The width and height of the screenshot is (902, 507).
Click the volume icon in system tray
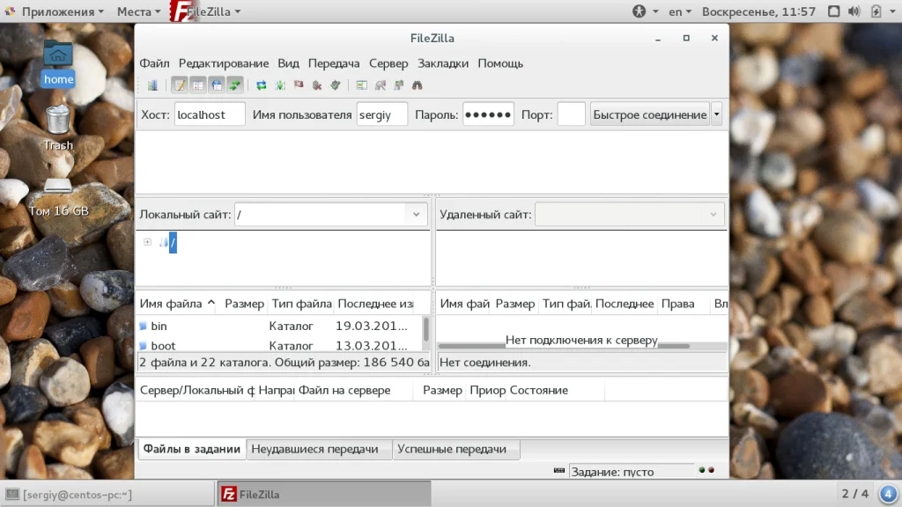[x=854, y=11]
